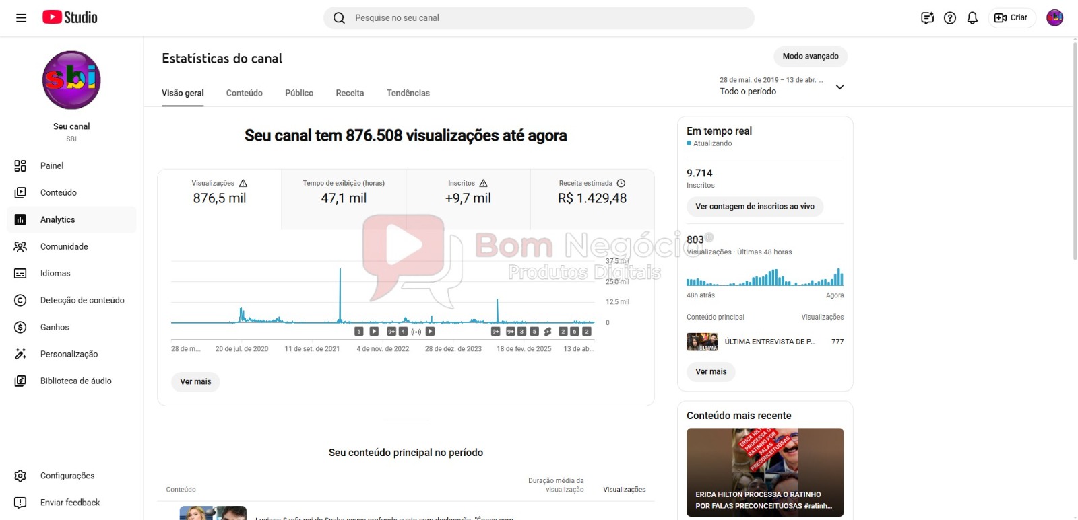Open the notifications bell
The width and height of the screenshot is (1078, 520).
coord(972,18)
